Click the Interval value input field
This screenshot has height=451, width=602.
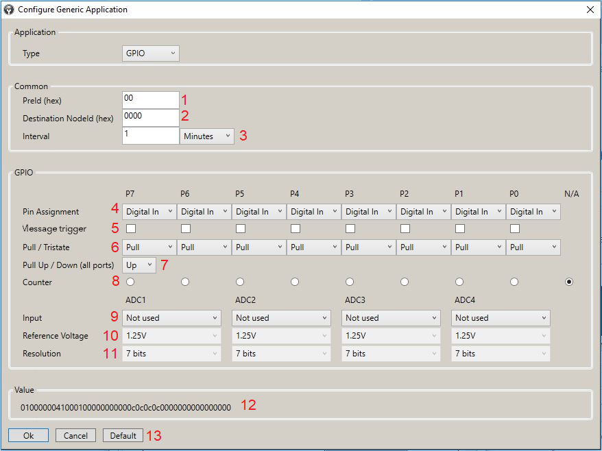(x=151, y=136)
